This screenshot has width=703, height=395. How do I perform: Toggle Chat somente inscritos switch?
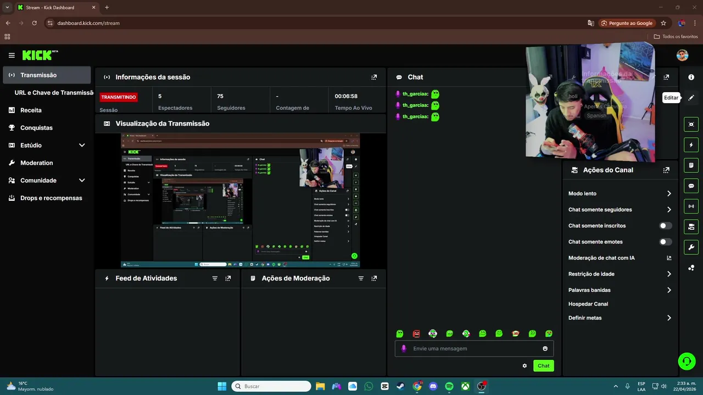tap(665, 225)
